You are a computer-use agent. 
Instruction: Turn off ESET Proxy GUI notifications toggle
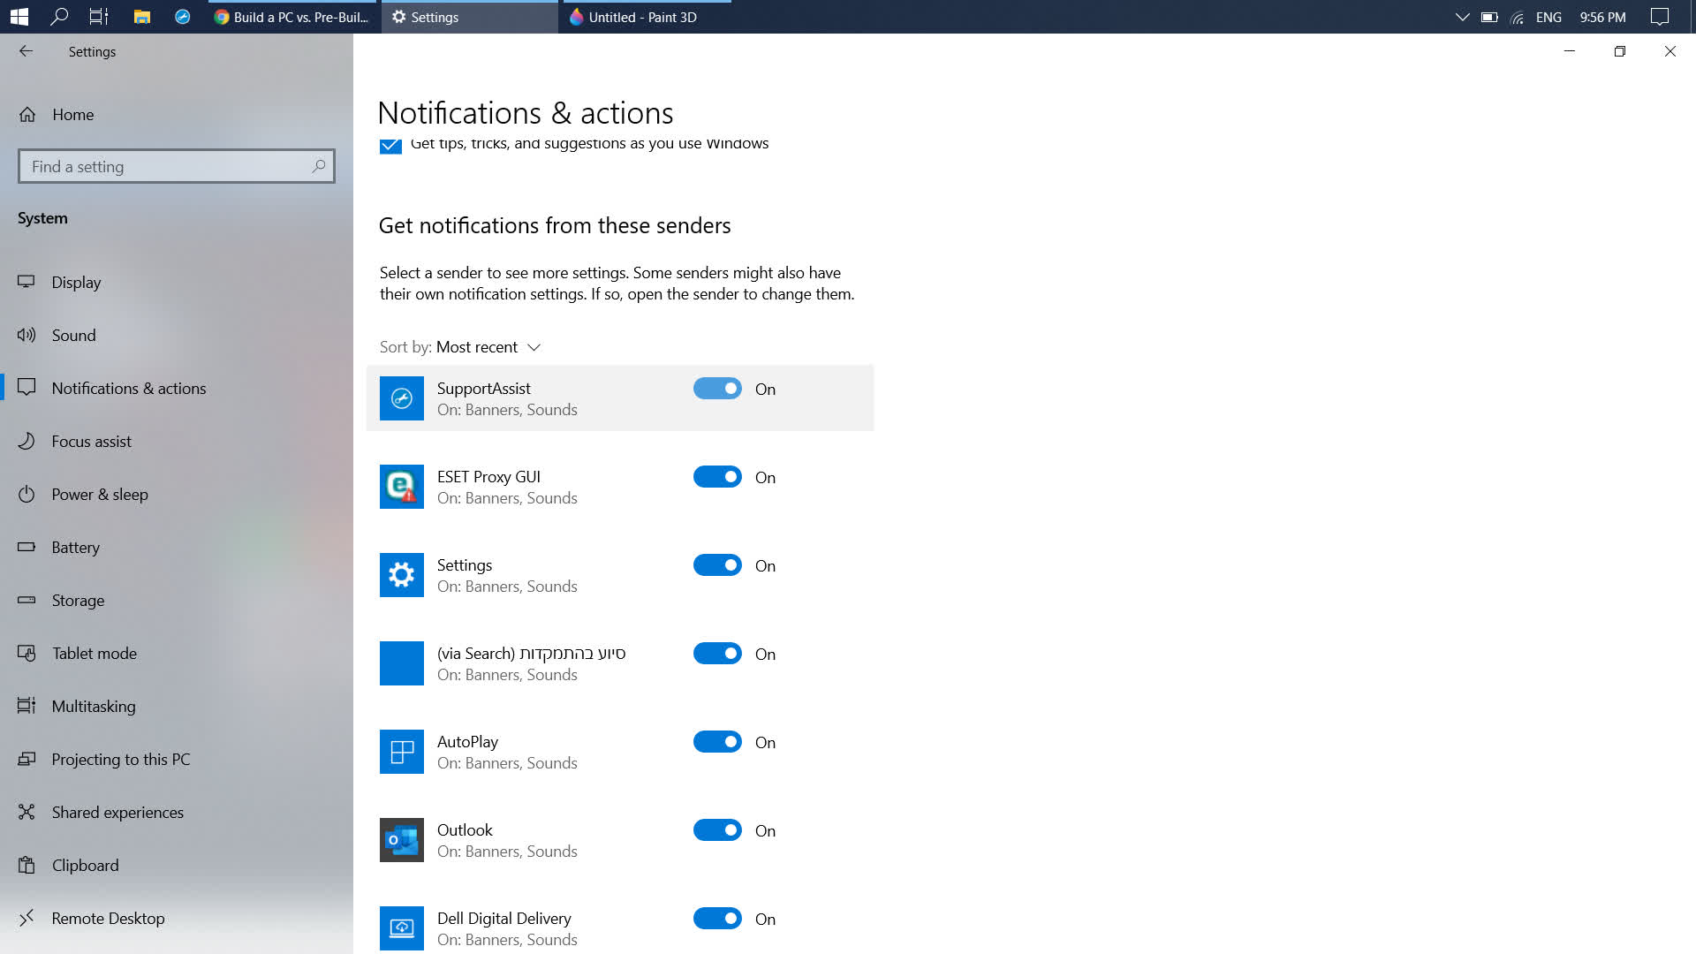(x=717, y=477)
